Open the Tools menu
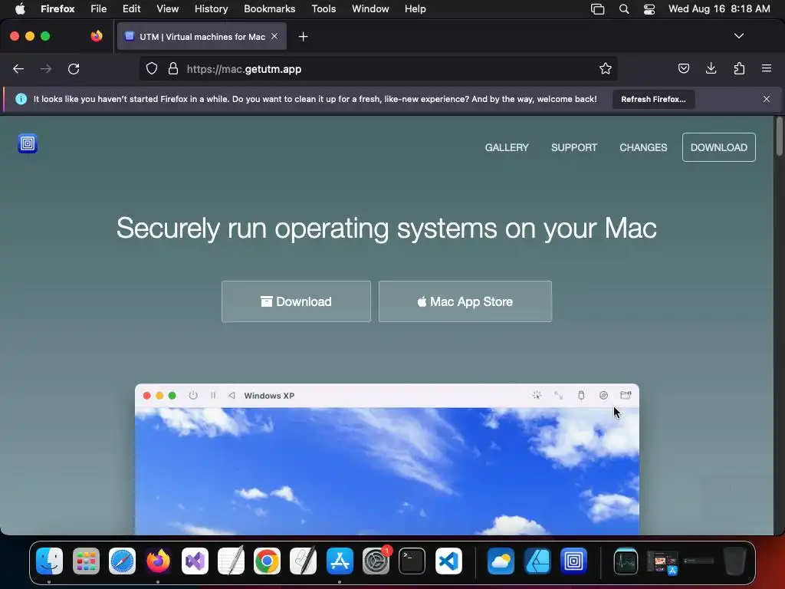The width and height of the screenshot is (785, 589). coord(324,9)
